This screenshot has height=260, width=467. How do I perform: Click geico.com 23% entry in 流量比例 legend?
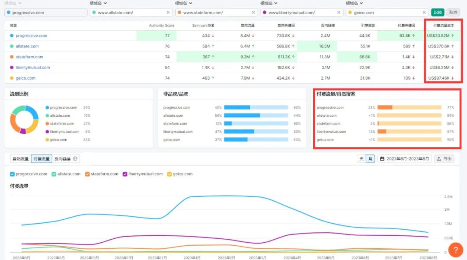(67, 140)
